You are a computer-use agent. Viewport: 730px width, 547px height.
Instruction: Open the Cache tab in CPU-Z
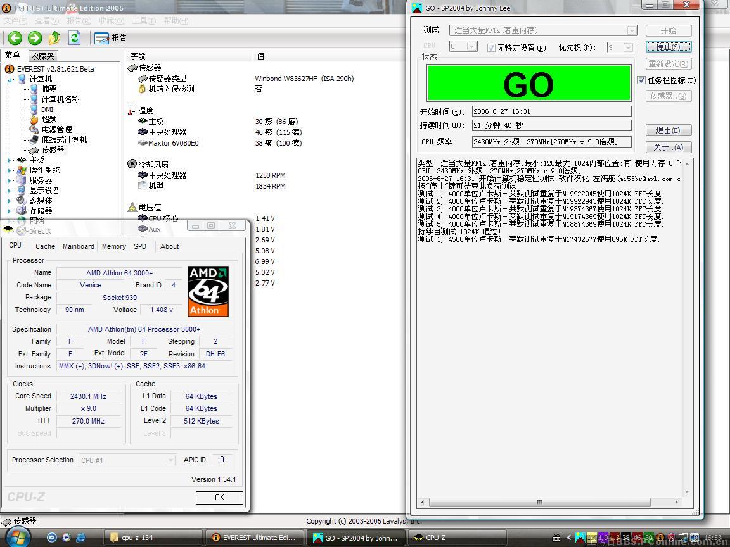tap(45, 246)
